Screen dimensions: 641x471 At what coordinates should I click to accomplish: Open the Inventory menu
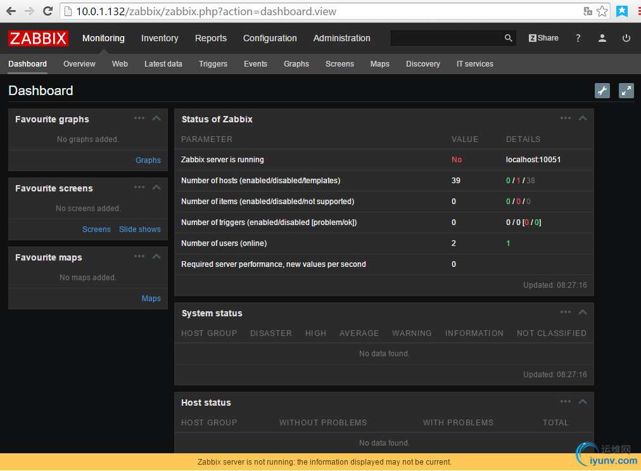160,38
